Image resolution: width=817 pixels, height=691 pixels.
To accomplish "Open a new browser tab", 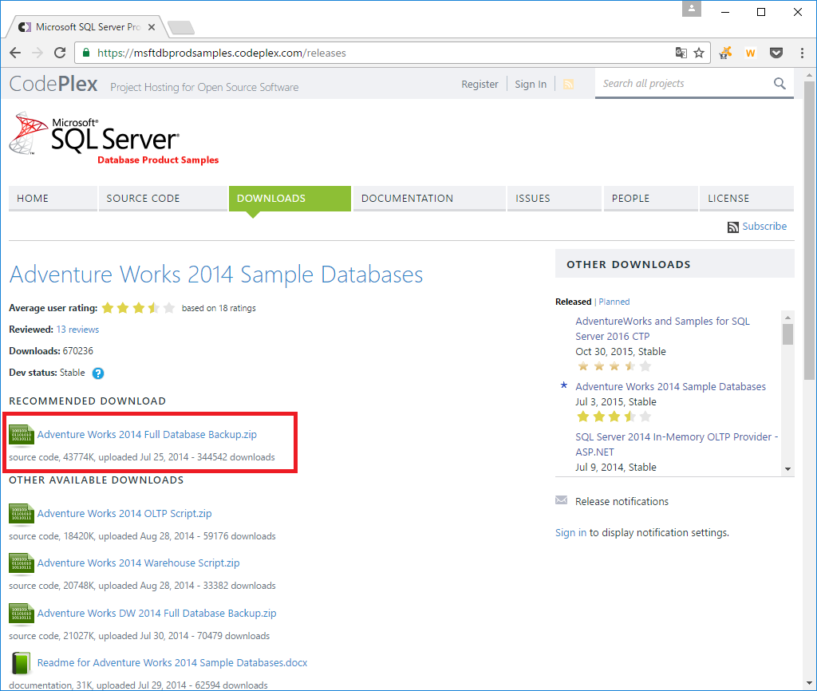I will coord(181,27).
